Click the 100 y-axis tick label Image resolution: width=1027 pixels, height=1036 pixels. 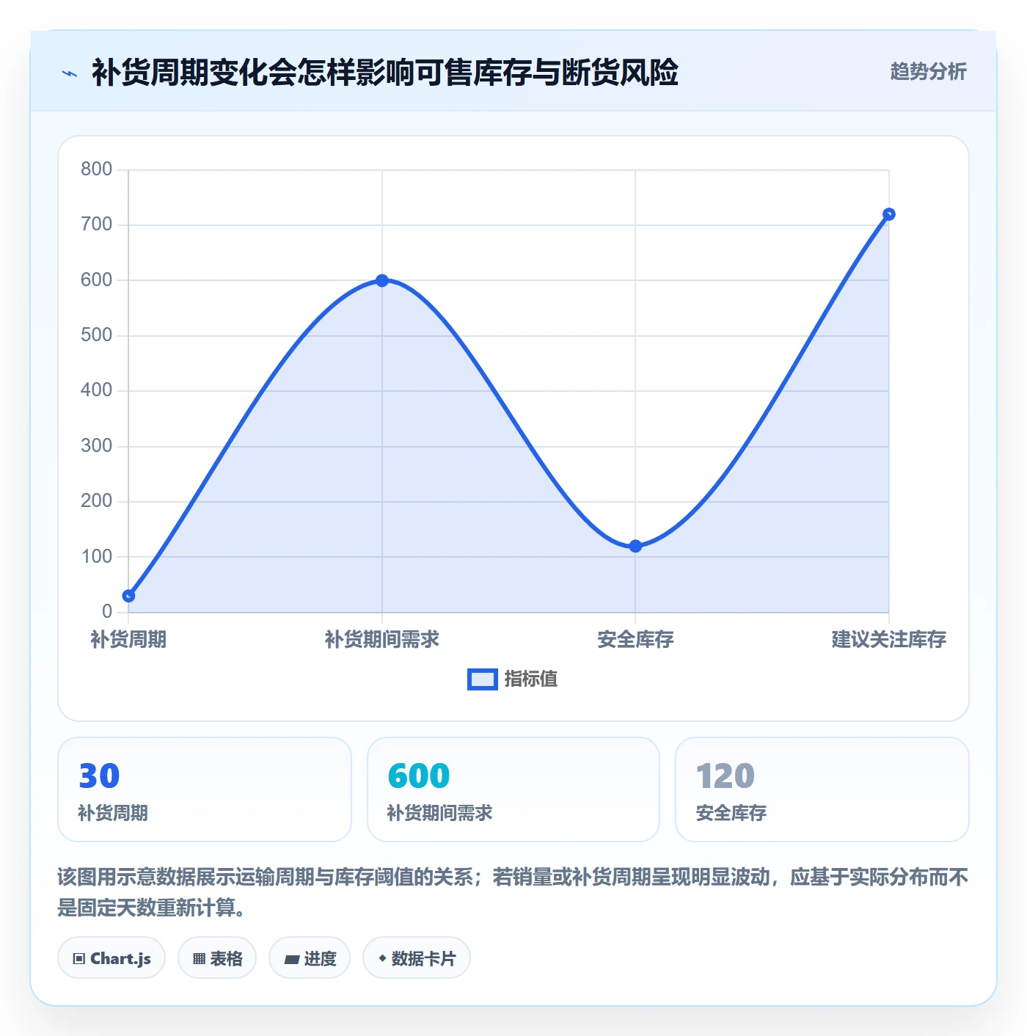[x=96, y=556]
